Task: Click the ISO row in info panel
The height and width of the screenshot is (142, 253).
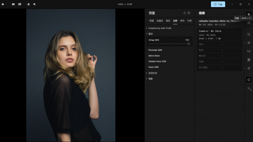Action: coord(220,44)
